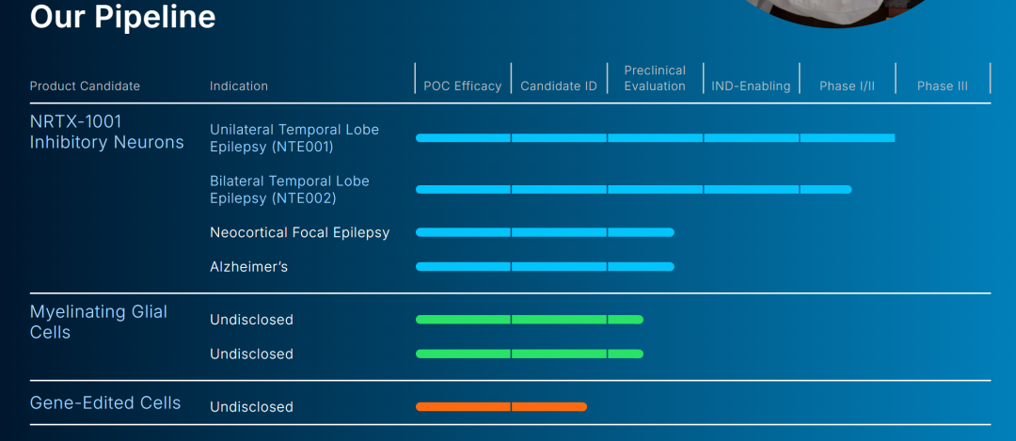Click the NRTX-1001 Inhibitory Neurons product name

pyautogui.click(x=106, y=133)
